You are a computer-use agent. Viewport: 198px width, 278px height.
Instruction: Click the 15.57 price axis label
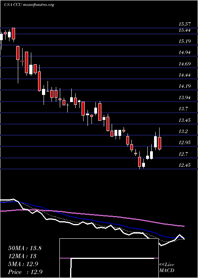pos(185,24)
